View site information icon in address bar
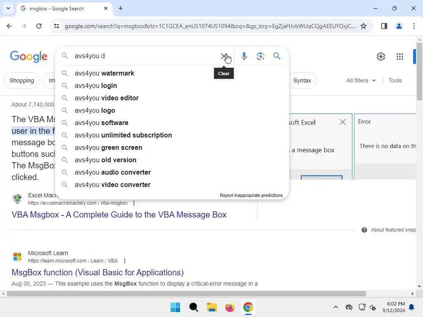The image size is (423, 317). 57,26
